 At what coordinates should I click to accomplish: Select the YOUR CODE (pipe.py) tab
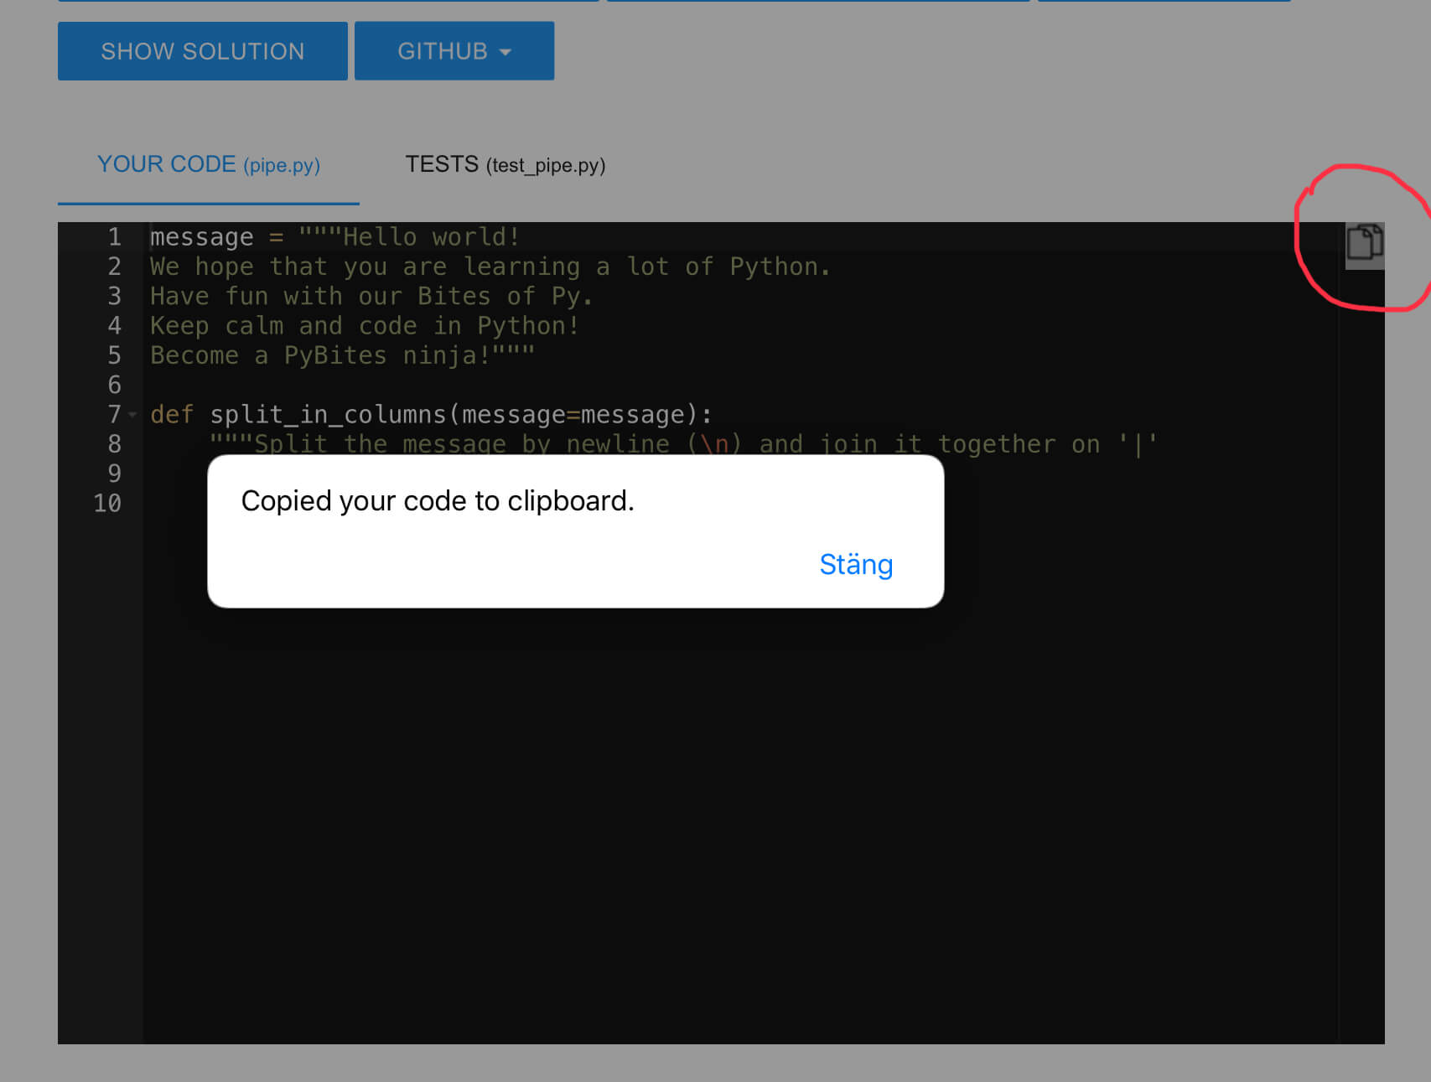coord(208,165)
